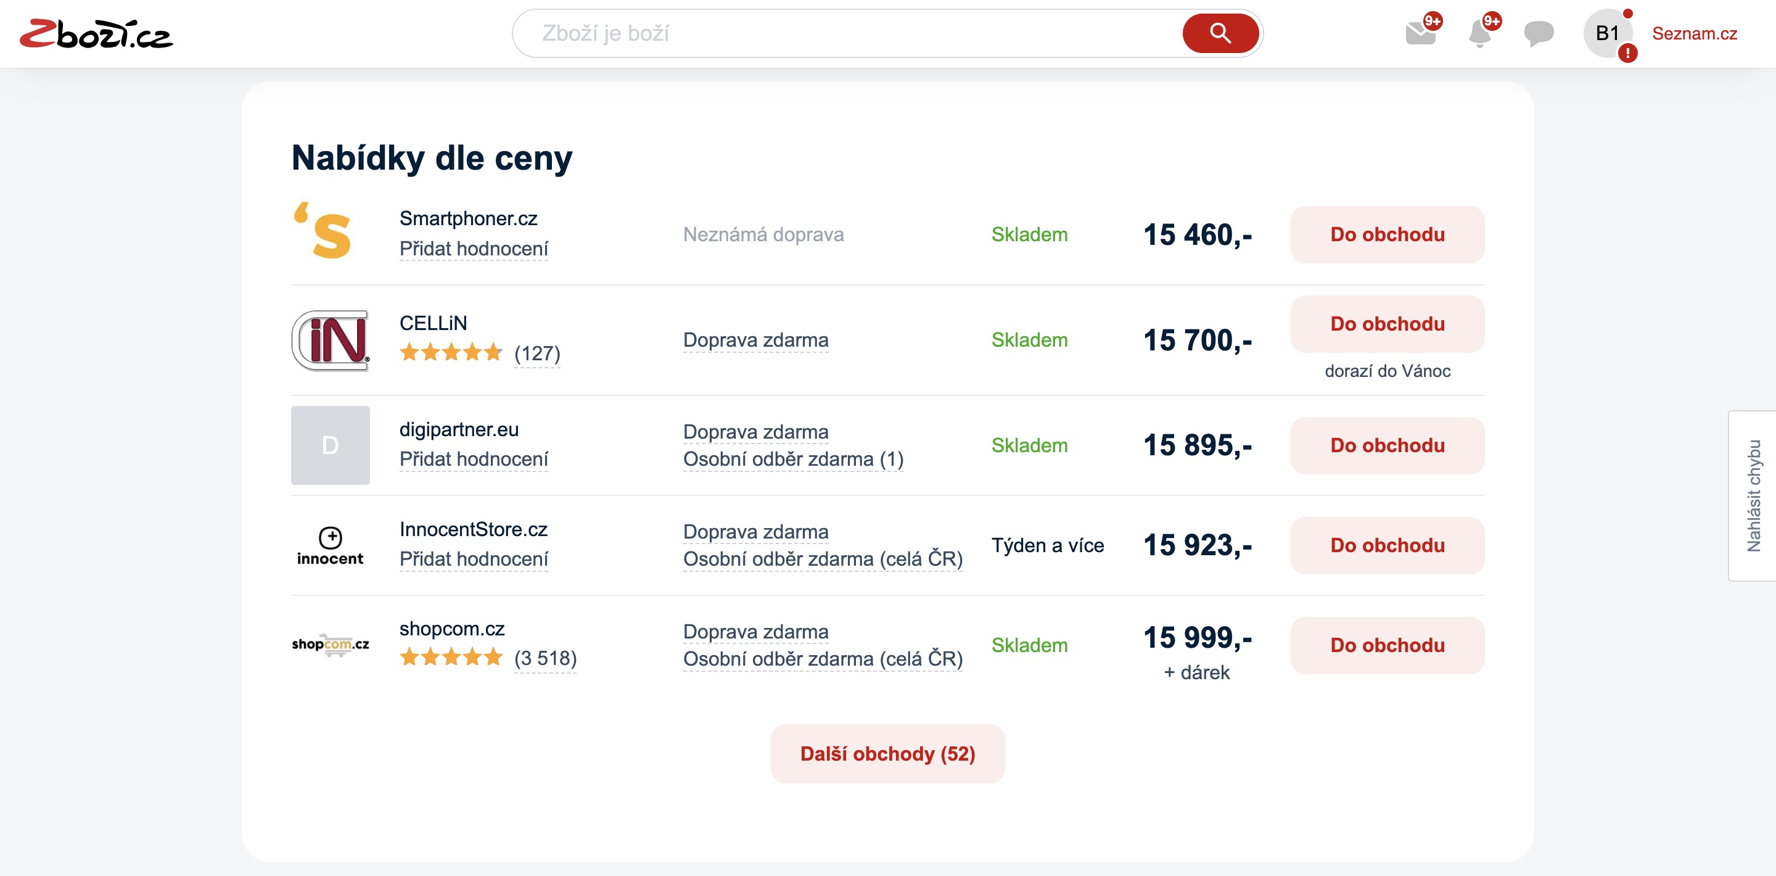Open the chat speech bubble icon
Viewport: 1776px width, 876px height.
1538,33
